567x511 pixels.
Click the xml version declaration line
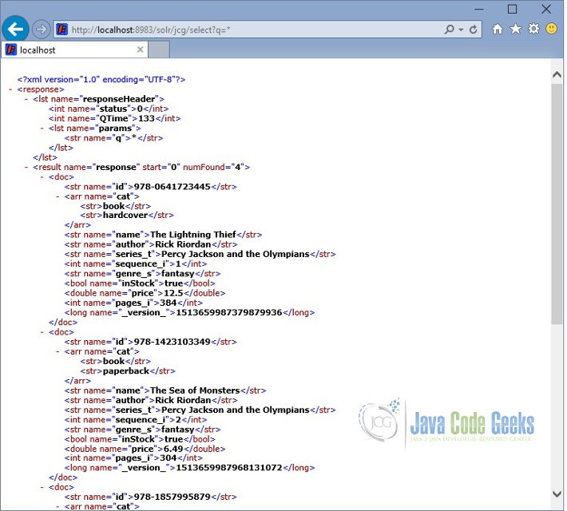click(x=101, y=80)
